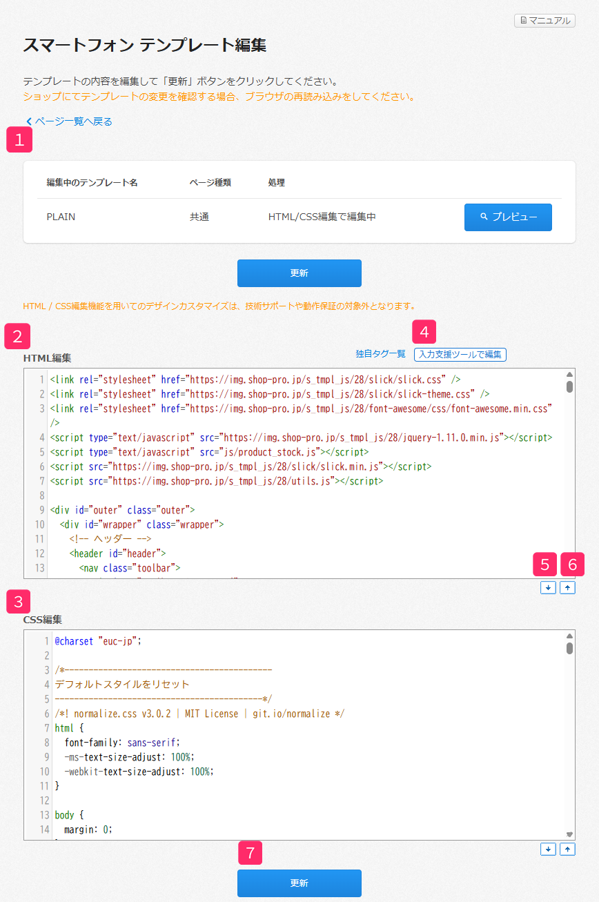Shrink HTML editor with up-arrow icon
Screen dimensions: 599x902
pos(567,588)
